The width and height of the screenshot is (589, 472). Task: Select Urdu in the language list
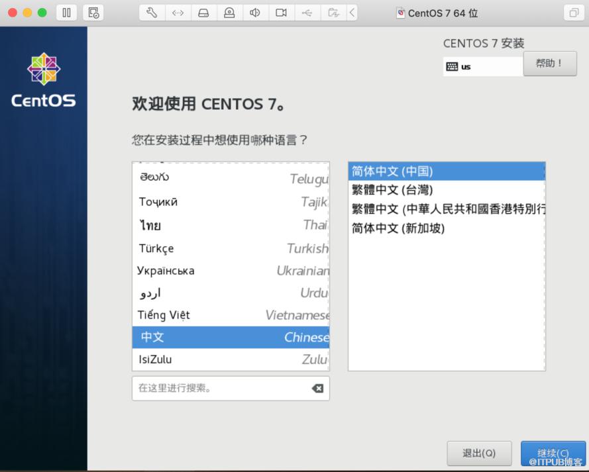(231, 293)
